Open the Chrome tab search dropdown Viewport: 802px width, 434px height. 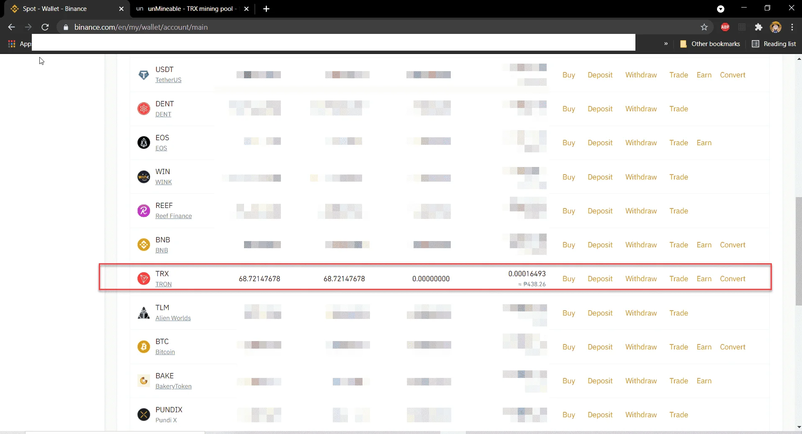[x=721, y=9]
